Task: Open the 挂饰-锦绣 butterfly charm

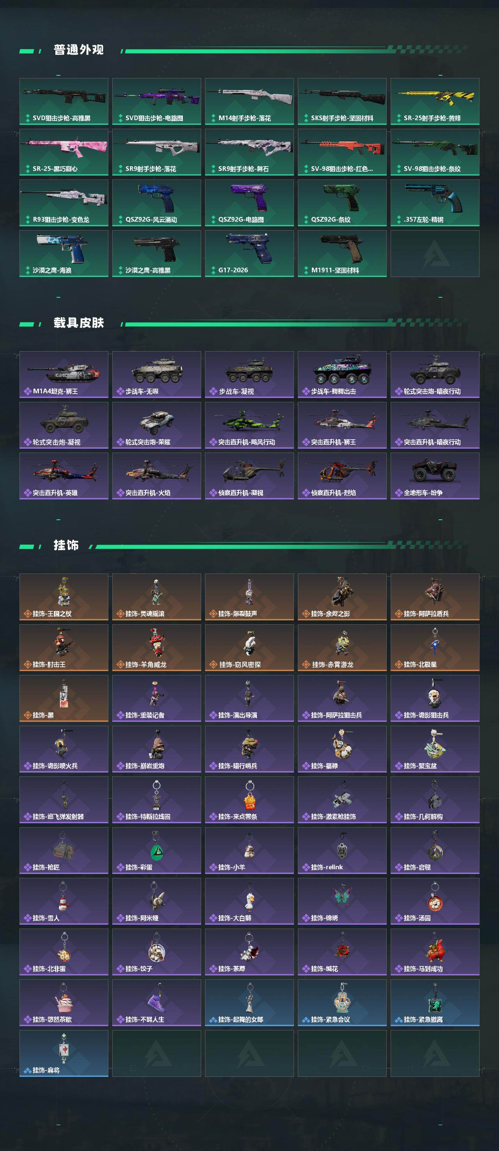Action: point(342,901)
